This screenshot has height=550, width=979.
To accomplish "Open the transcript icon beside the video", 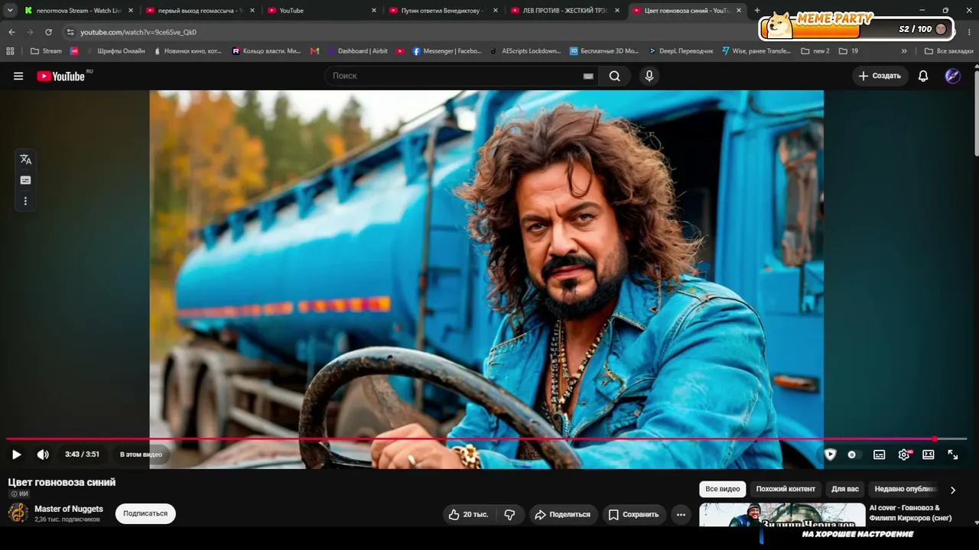I will click(x=25, y=180).
